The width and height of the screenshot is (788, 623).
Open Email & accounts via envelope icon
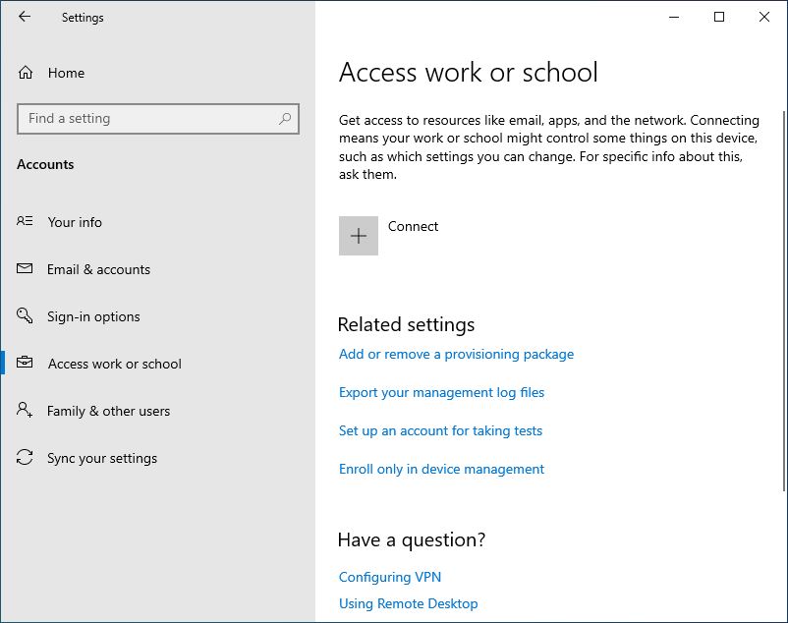pyautogui.click(x=25, y=269)
